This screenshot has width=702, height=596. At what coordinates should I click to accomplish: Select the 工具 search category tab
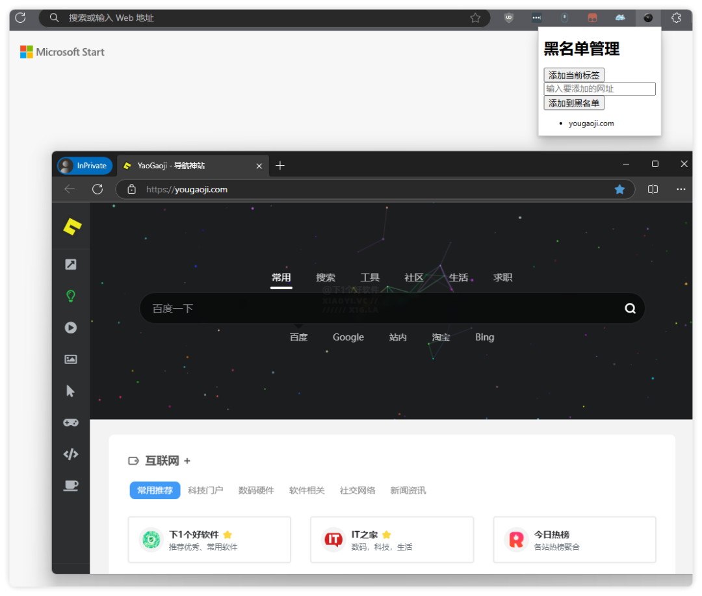tap(370, 278)
